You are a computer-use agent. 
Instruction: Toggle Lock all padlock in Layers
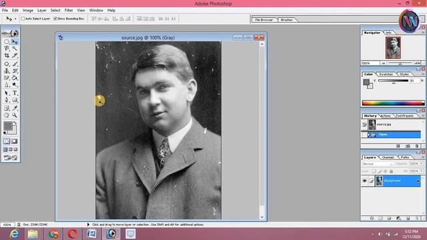392,171
